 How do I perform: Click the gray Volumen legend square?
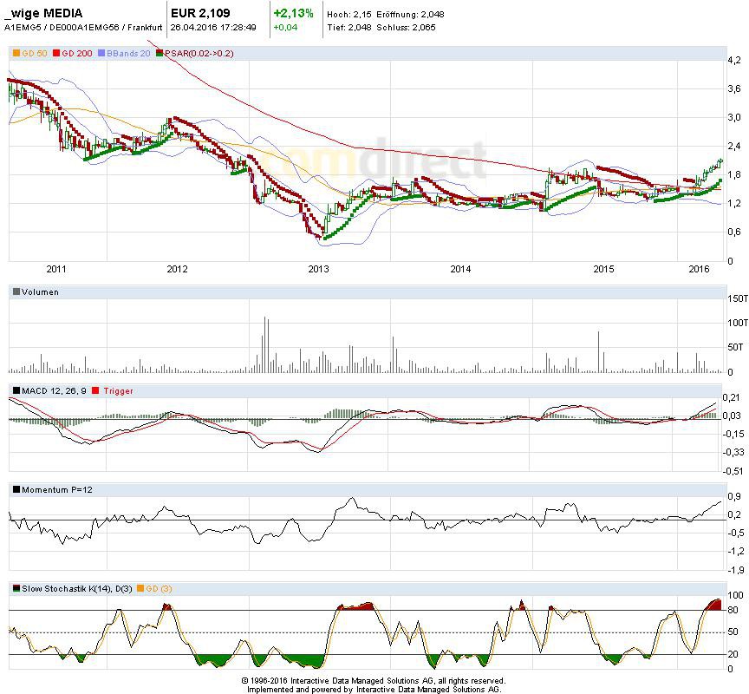tap(16, 292)
